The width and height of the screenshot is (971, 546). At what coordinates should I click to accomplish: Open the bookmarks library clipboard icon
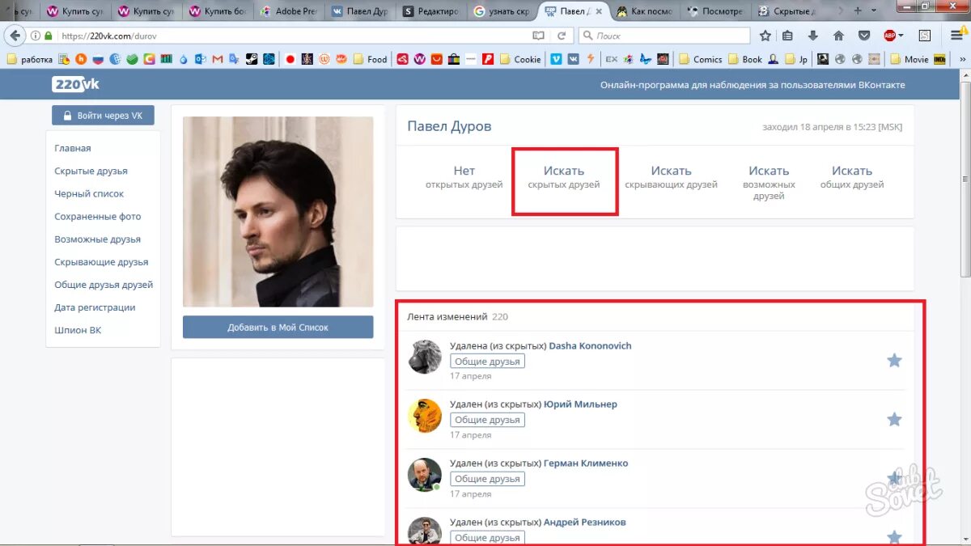788,36
